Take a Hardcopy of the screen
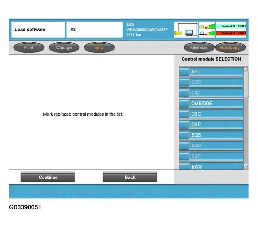258x228 pixels. (229, 48)
